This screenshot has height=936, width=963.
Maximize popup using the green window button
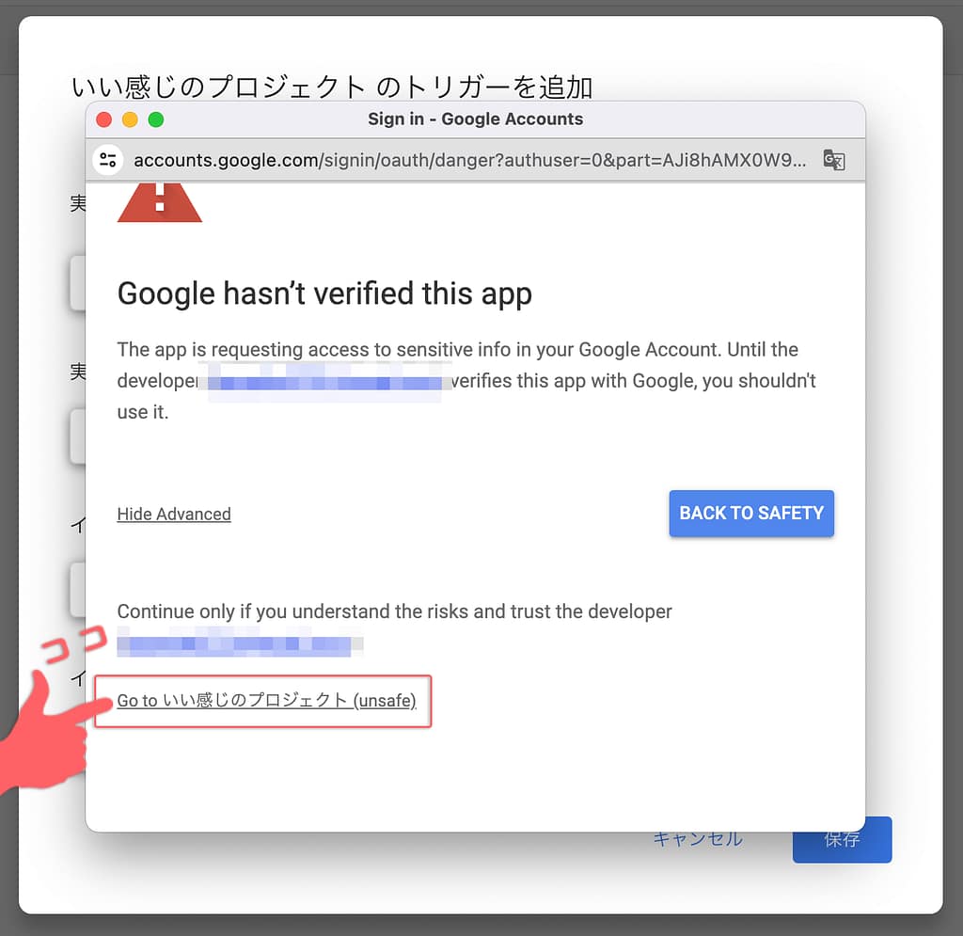[156, 119]
